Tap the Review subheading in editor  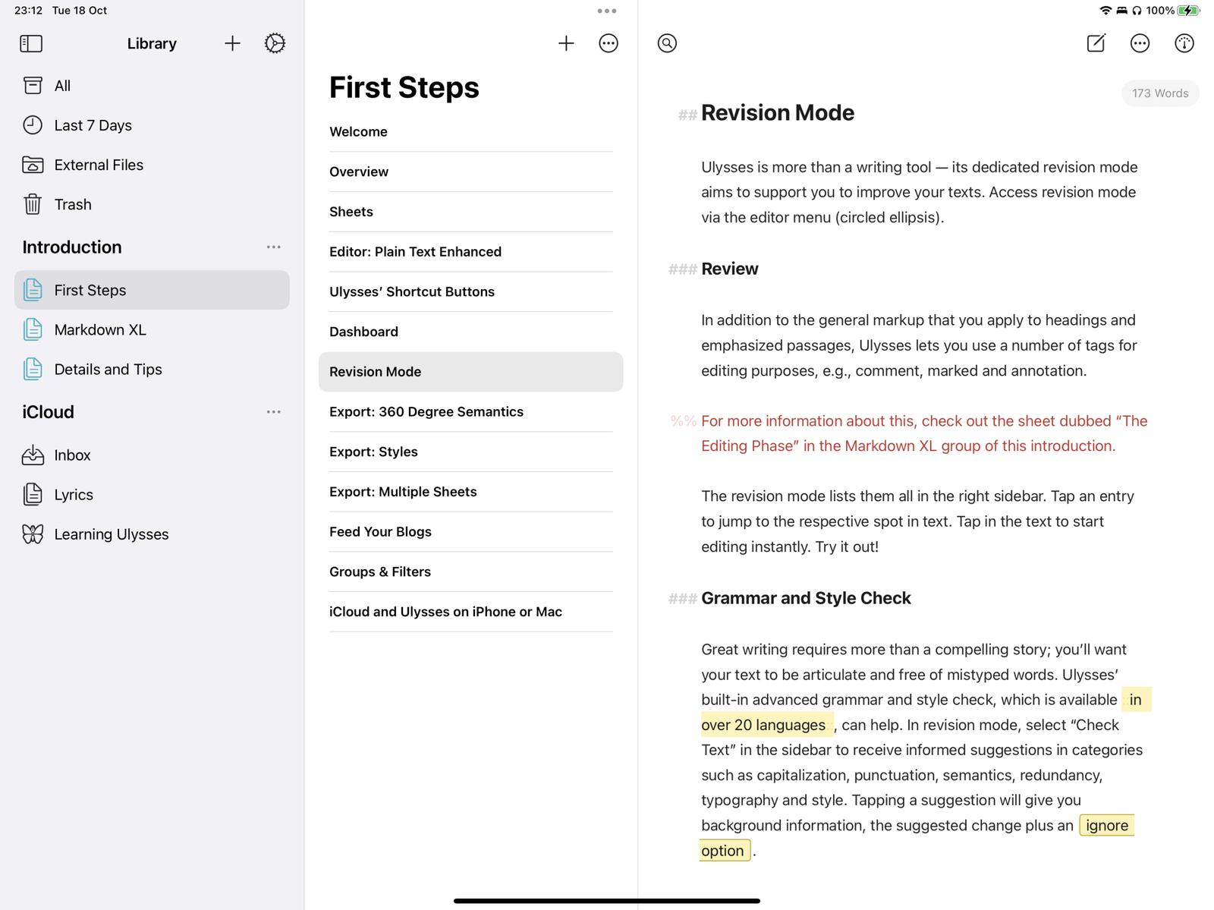[x=730, y=269]
